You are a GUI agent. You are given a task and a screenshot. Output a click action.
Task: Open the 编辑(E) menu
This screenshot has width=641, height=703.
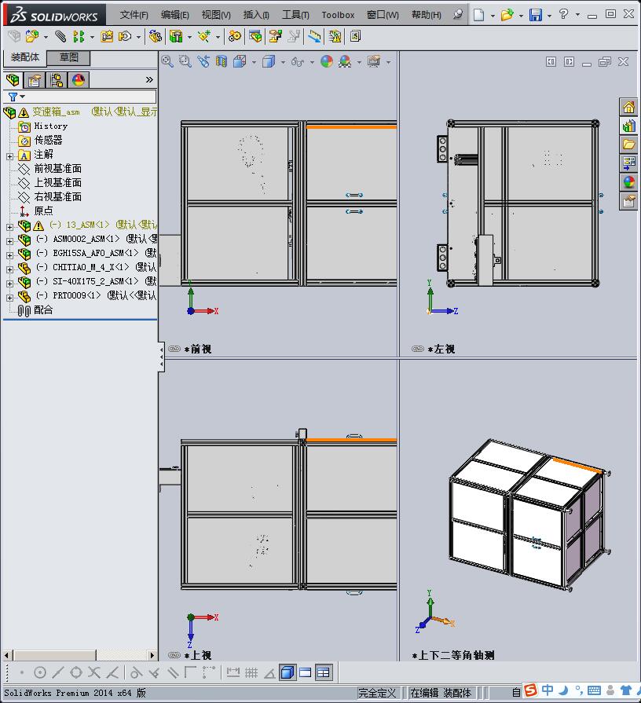175,15
